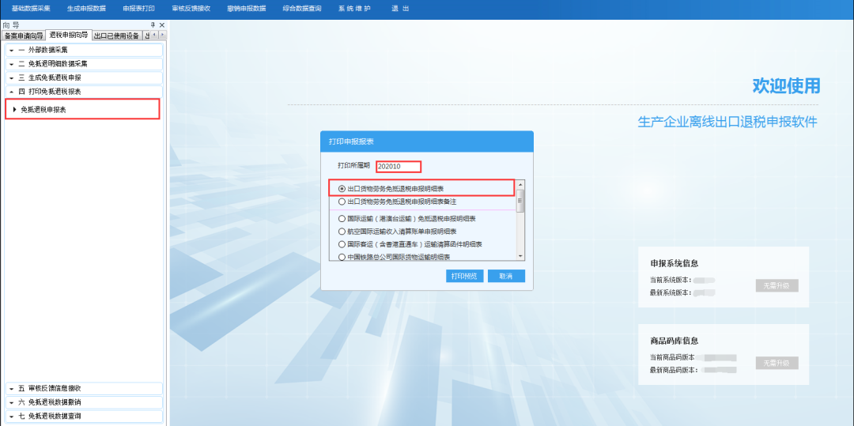Click the 打印申报报表 dialog title
The height and width of the screenshot is (426, 854).
[351, 141]
